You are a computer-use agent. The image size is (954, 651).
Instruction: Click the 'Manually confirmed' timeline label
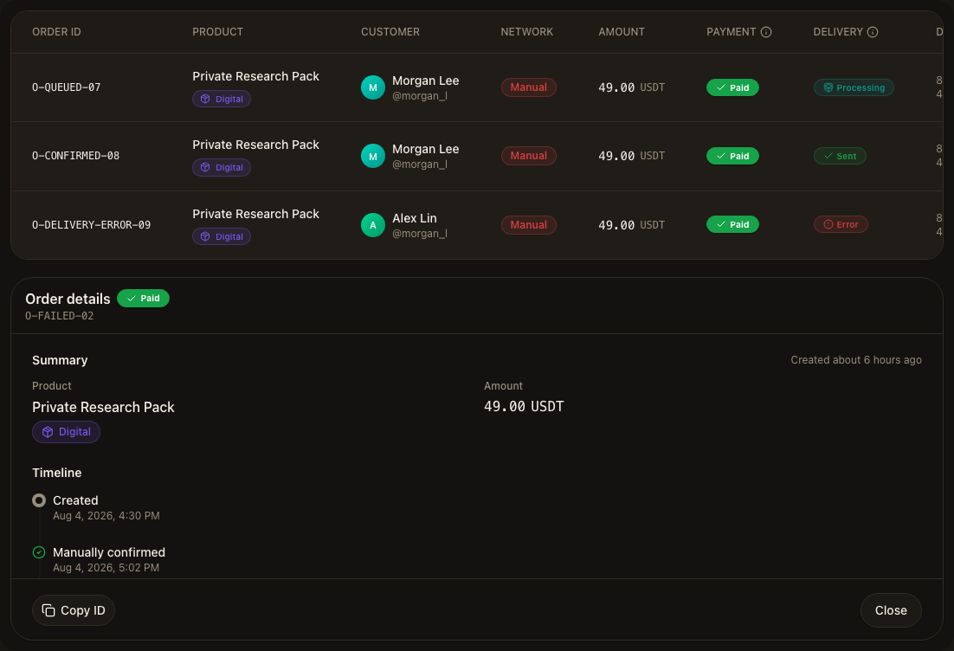point(109,552)
